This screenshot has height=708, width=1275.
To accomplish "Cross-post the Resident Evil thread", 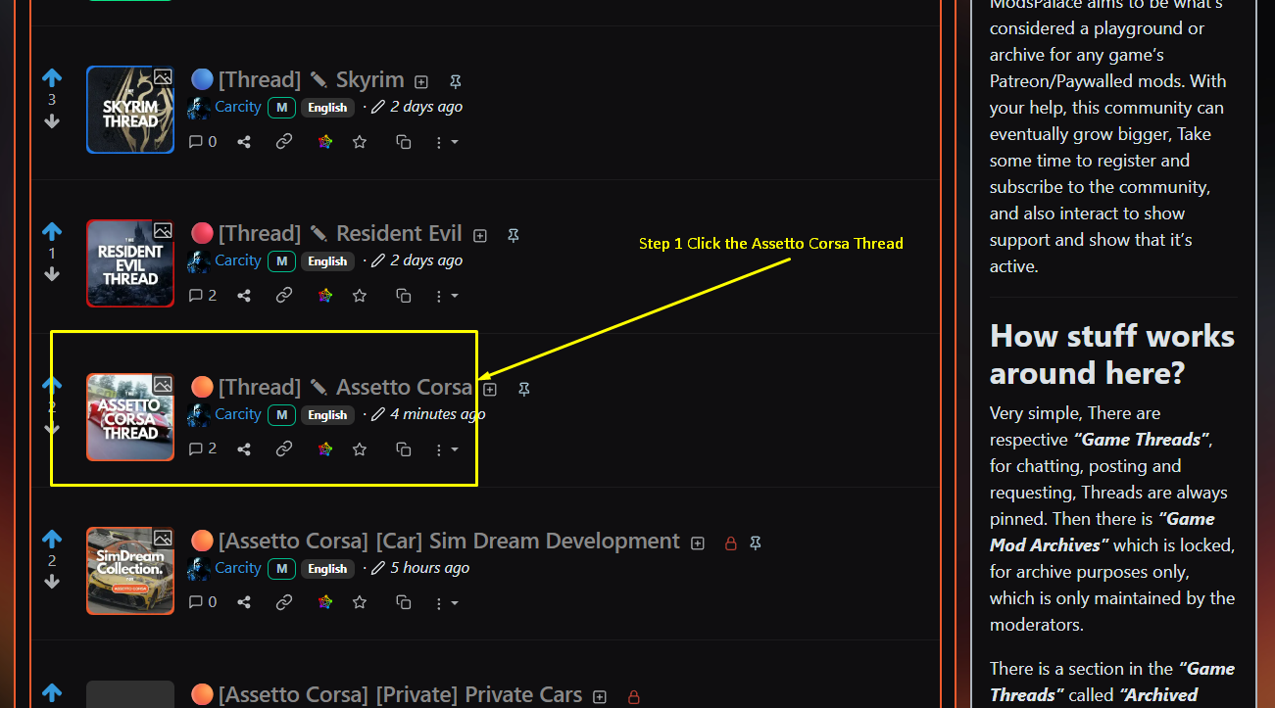I will [x=404, y=296].
